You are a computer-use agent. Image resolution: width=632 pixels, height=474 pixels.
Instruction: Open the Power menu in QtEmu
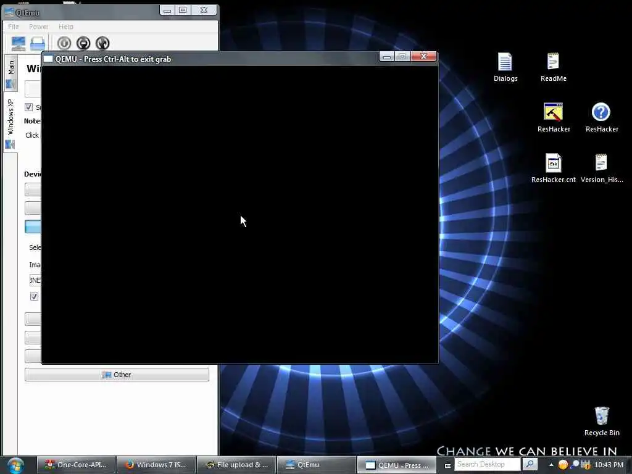[x=39, y=27]
